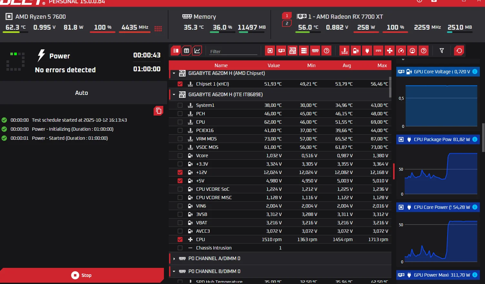Collapse the GIGABYTE A620M H (ITE IT8689E) group
The height and width of the screenshot is (284, 485).
[x=174, y=95]
